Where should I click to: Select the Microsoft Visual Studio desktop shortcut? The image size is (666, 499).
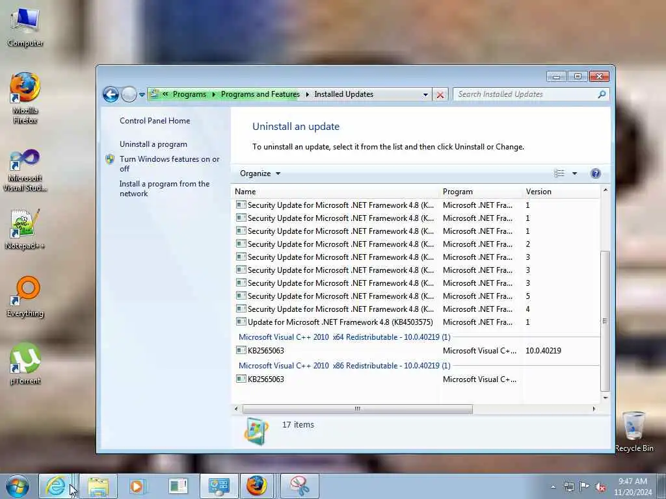pos(25,170)
